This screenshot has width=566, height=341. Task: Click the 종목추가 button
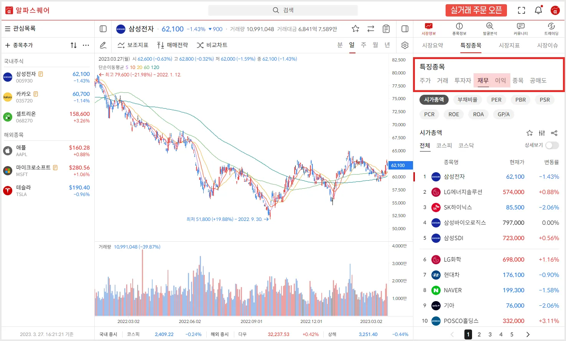(19, 45)
